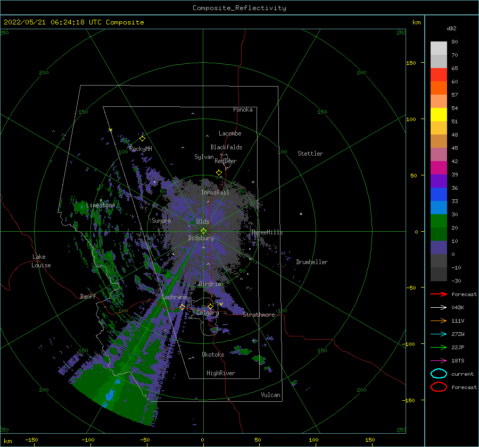Click the white 04DK arrow icon

click(439, 308)
